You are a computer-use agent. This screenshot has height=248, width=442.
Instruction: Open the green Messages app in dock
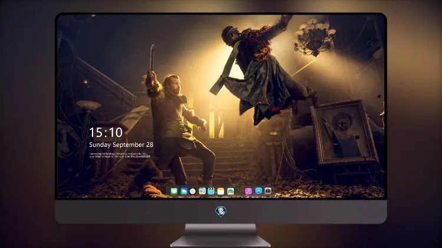[x=174, y=191]
